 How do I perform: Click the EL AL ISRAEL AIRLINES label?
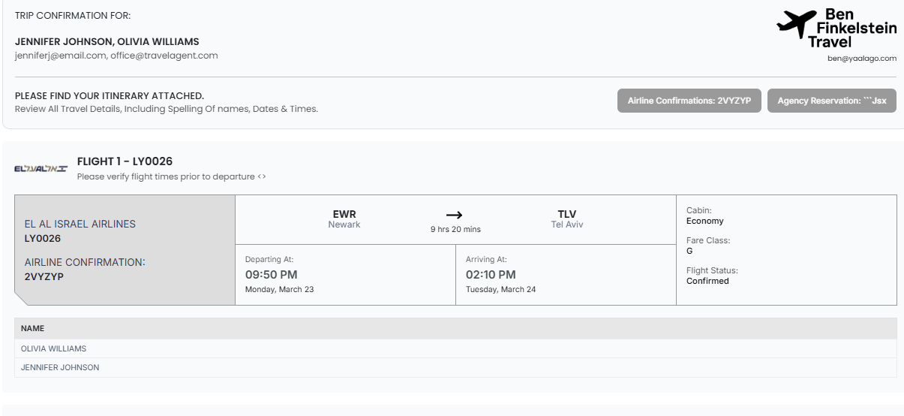coord(80,224)
